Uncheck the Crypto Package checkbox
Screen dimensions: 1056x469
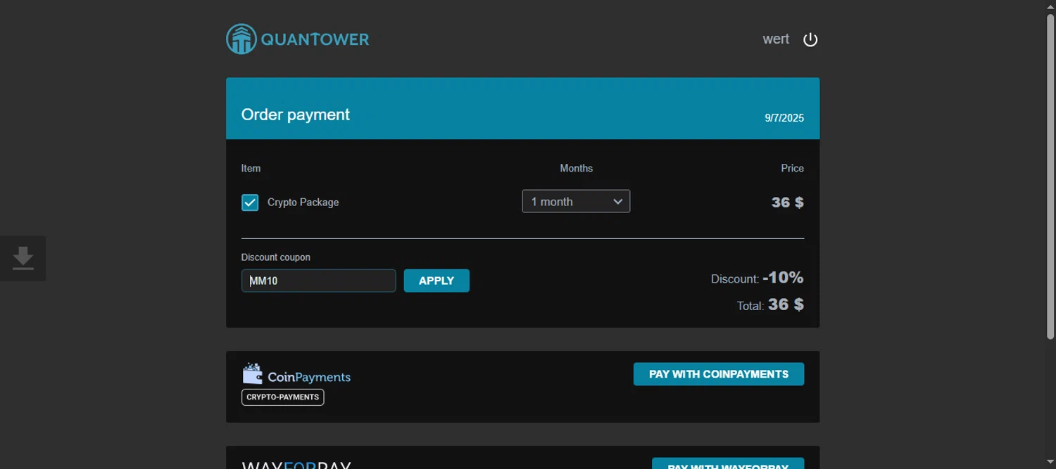tap(250, 203)
